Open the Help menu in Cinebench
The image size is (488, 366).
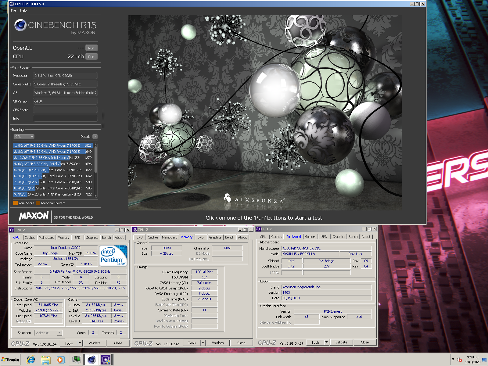(23, 10)
